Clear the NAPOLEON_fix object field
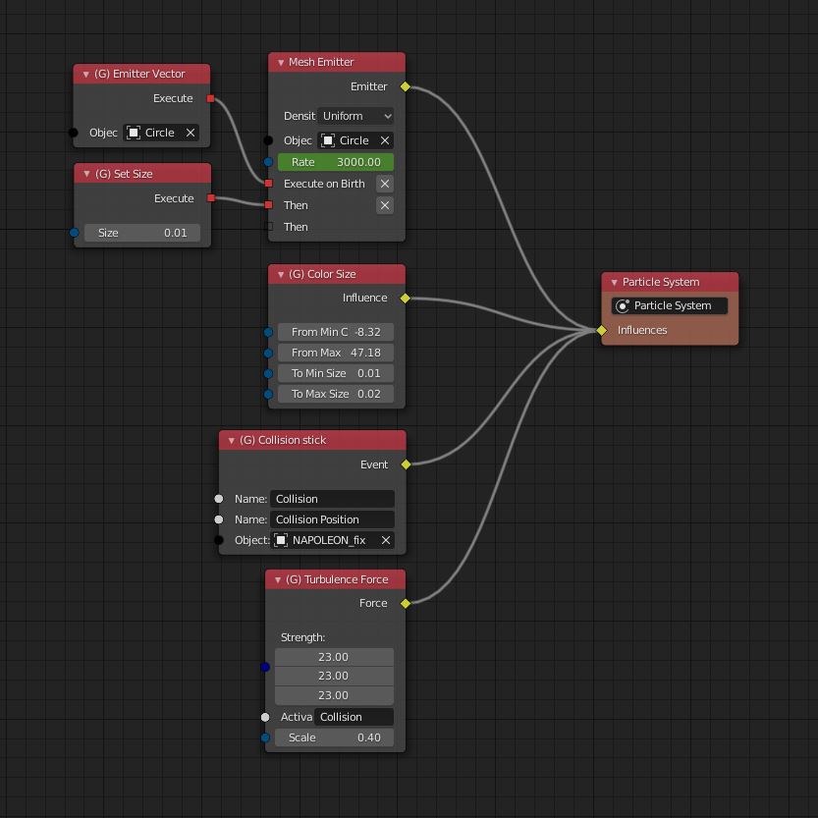The width and height of the screenshot is (818, 818). tap(386, 540)
